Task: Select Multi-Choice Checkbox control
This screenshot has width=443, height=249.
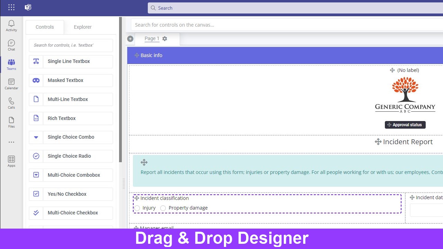Action: [71, 213]
